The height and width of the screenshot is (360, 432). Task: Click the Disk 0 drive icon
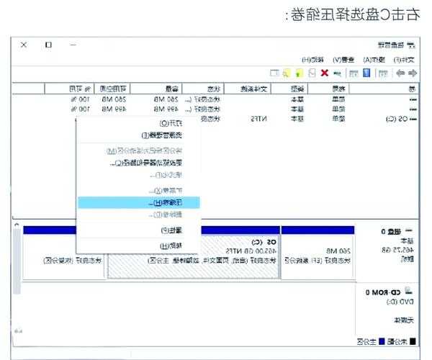tap(409, 231)
